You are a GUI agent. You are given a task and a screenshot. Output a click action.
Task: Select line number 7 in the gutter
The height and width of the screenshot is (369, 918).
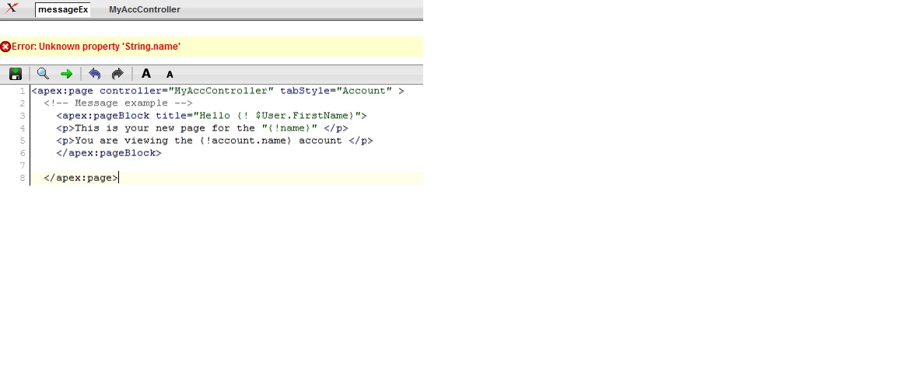[23, 165]
